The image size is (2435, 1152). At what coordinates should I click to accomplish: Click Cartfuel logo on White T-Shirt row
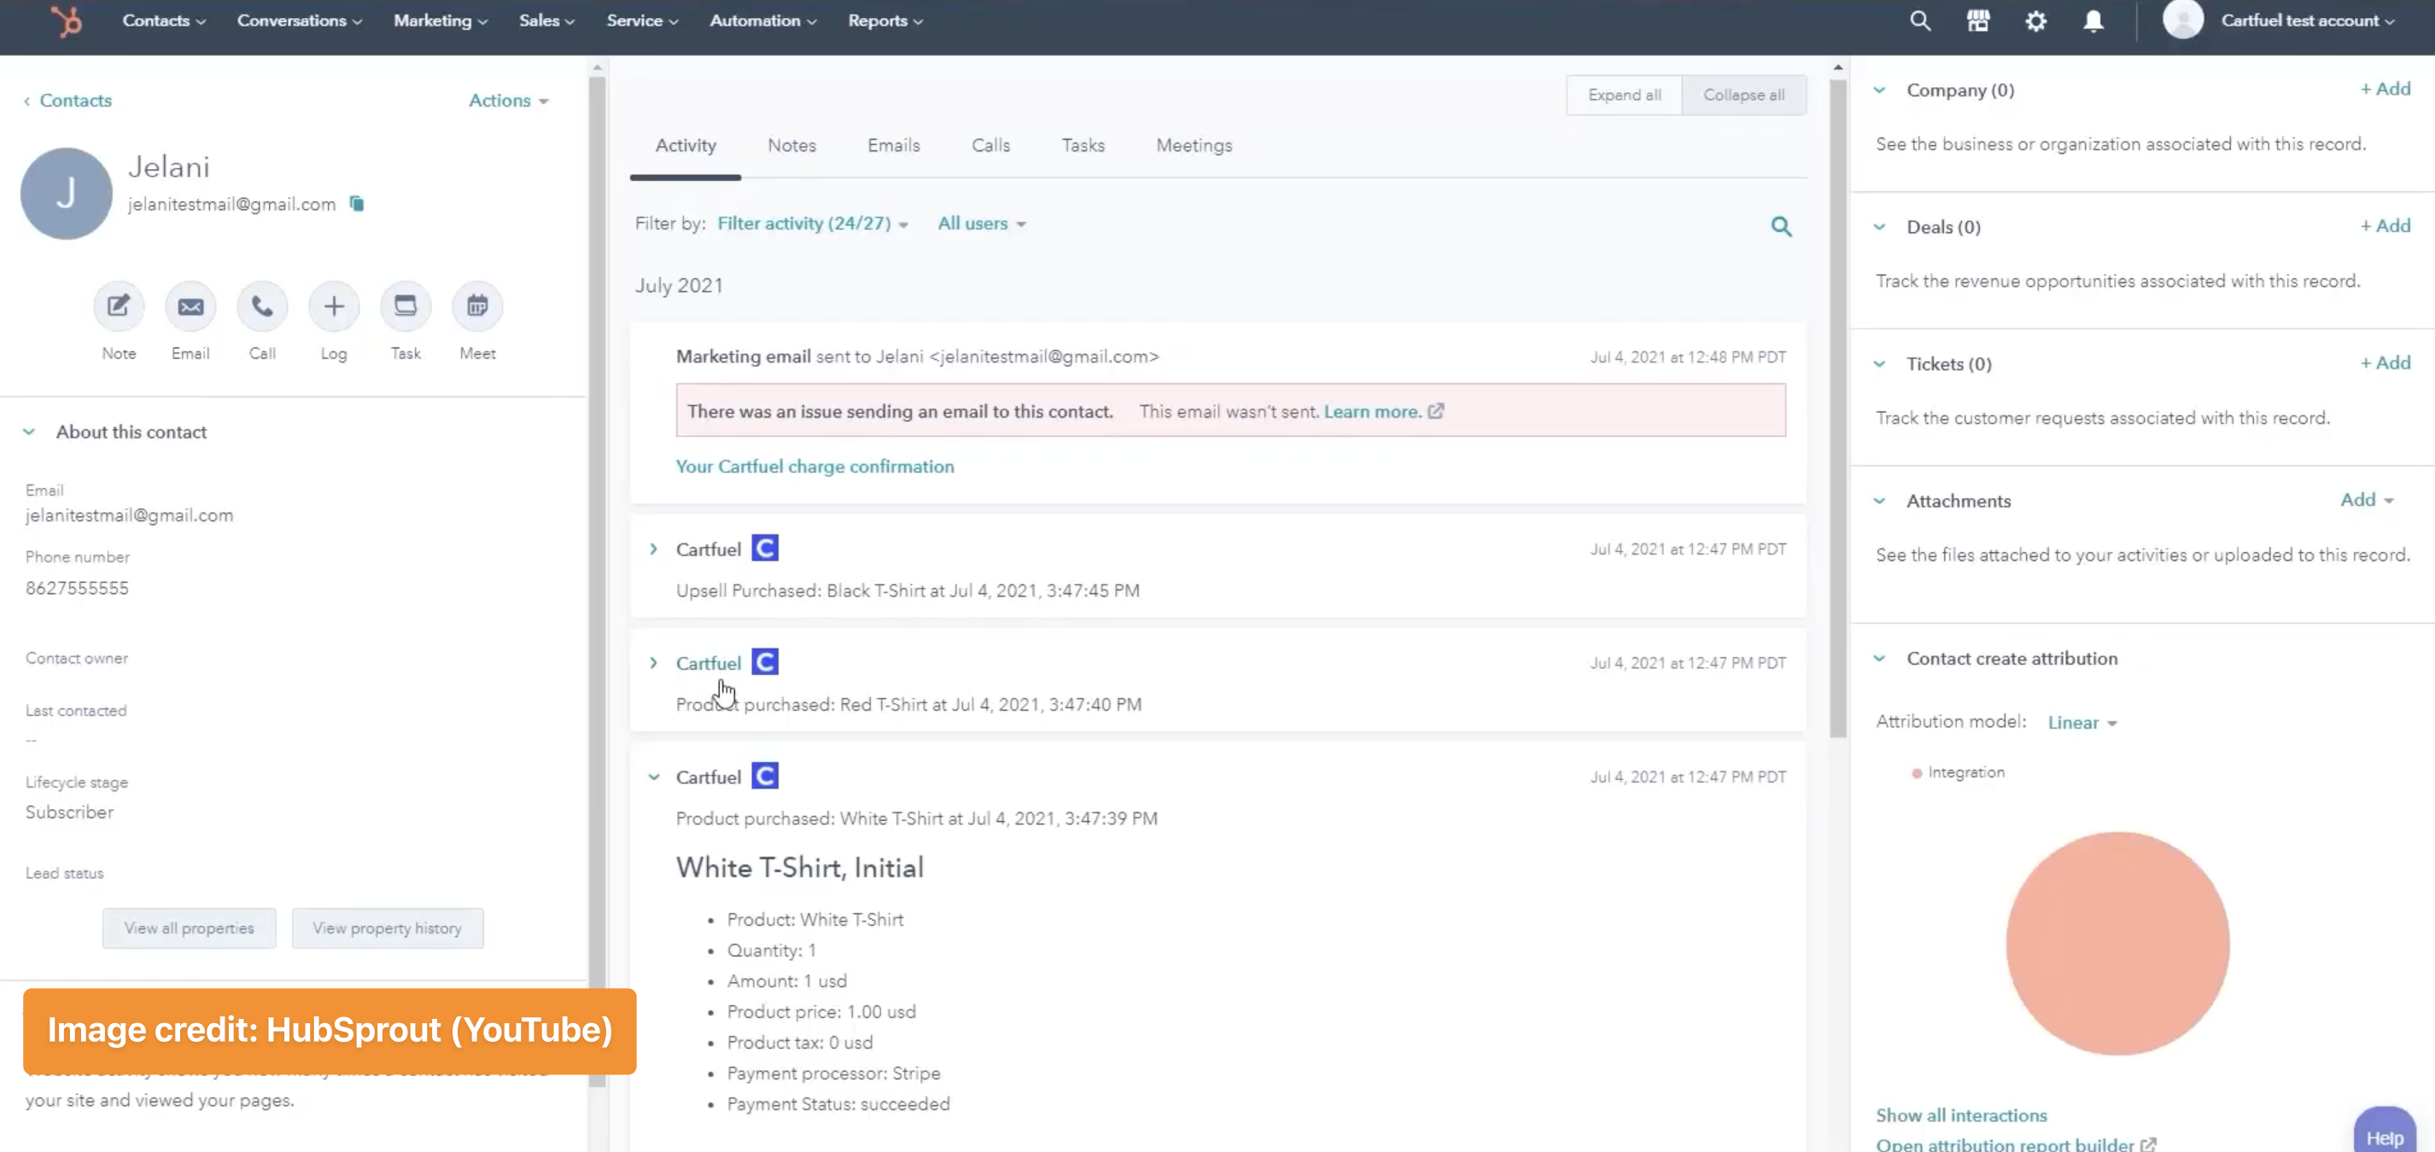[x=765, y=776]
